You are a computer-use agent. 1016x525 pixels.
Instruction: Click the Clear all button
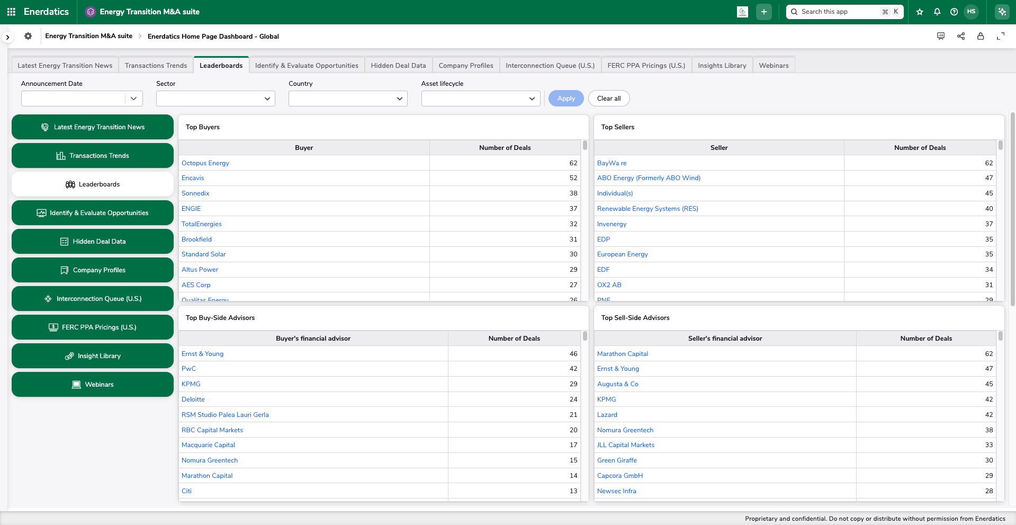pyautogui.click(x=609, y=99)
